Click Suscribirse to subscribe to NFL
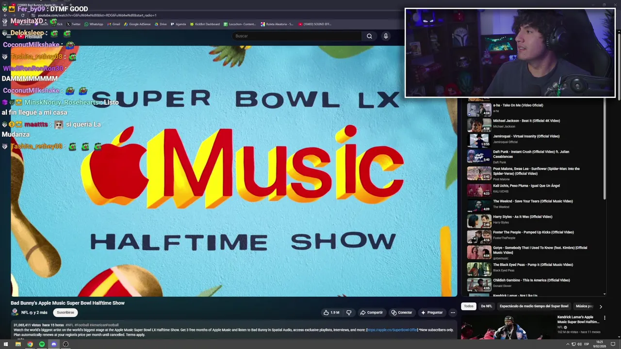Screen dimensions: 621x349 point(65,313)
